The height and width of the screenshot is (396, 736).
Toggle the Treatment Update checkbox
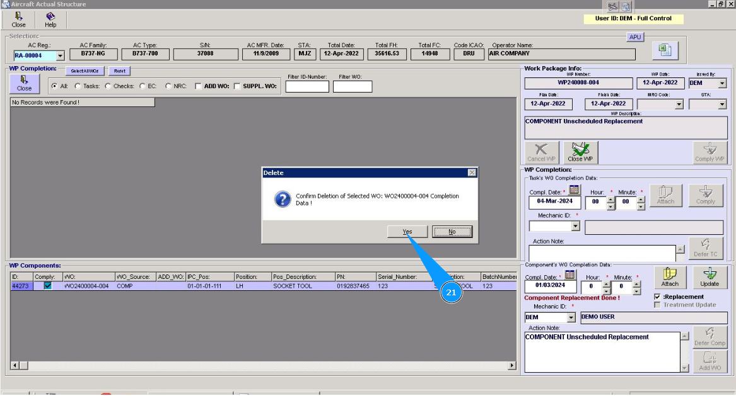657,305
